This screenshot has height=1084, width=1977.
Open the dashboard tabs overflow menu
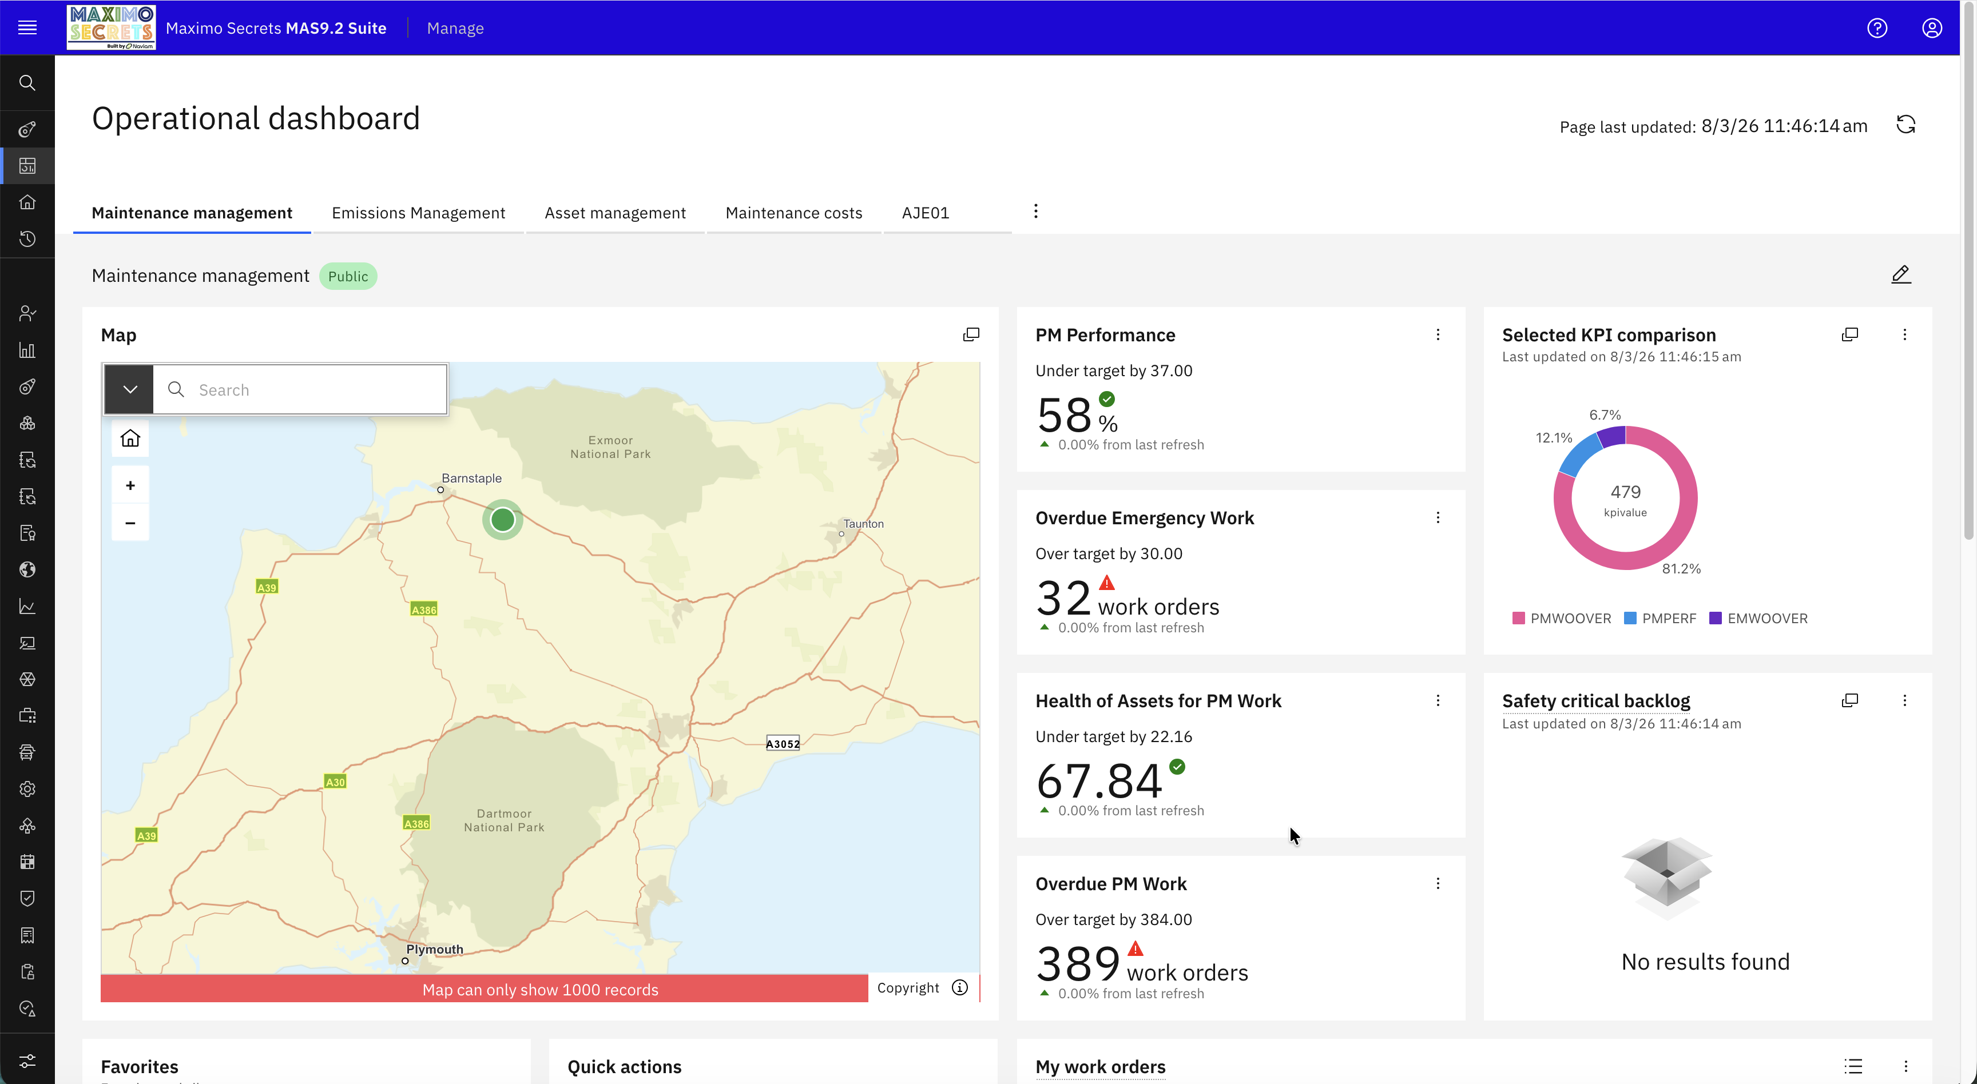pyautogui.click(x=1035, y=212)
